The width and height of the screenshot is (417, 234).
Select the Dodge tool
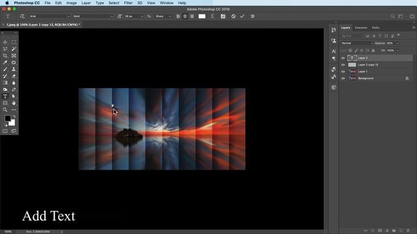pyautogui.click(x=5, y=90)
